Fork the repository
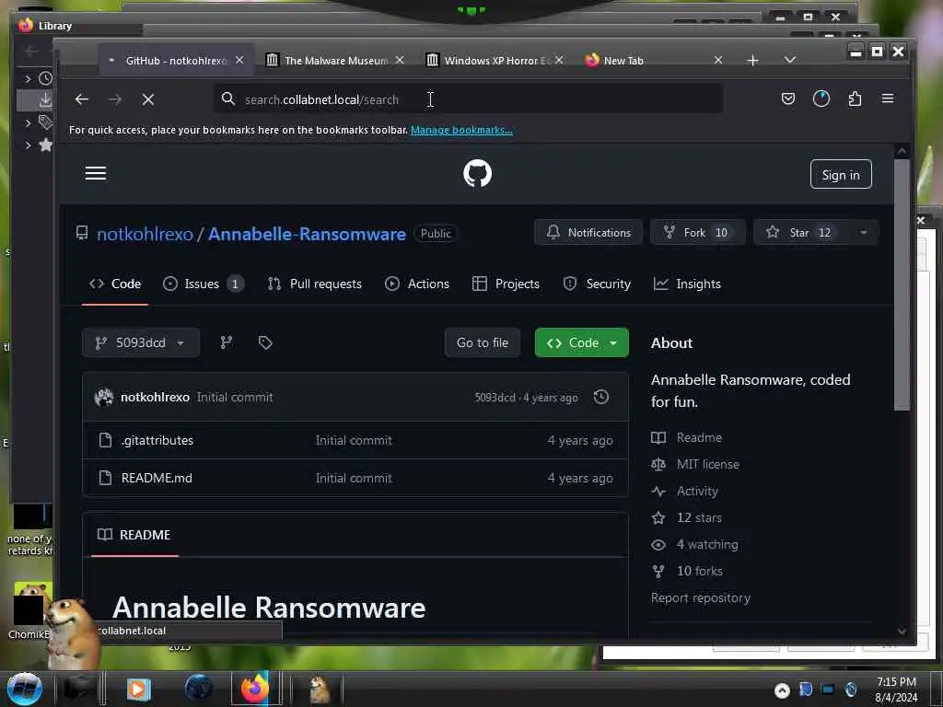Screen dimensions: 943x707 point(698,233)
